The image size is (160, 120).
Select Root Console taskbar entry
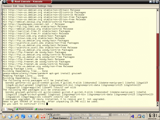coord(59,118)
